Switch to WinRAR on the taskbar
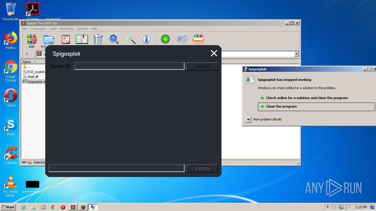The image size is (376, 211). click(73, 207)
